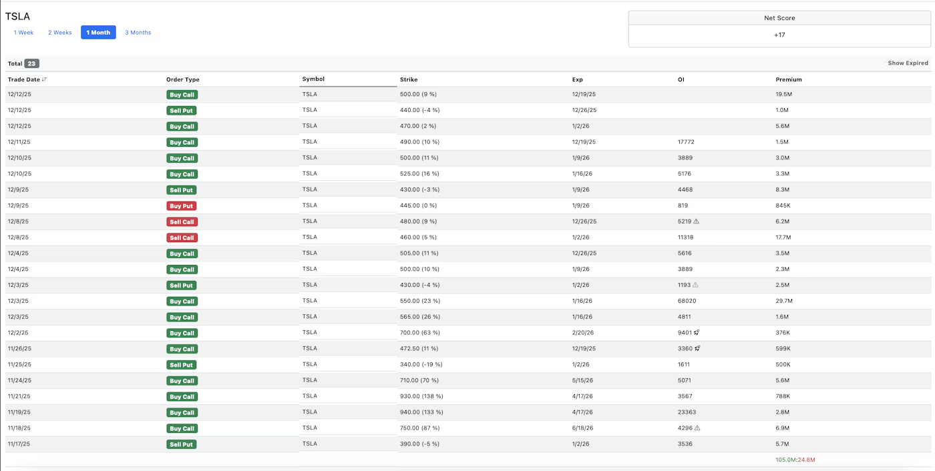
Task: Click the warning icon beside OI 1193
Action: click(695, 285)
